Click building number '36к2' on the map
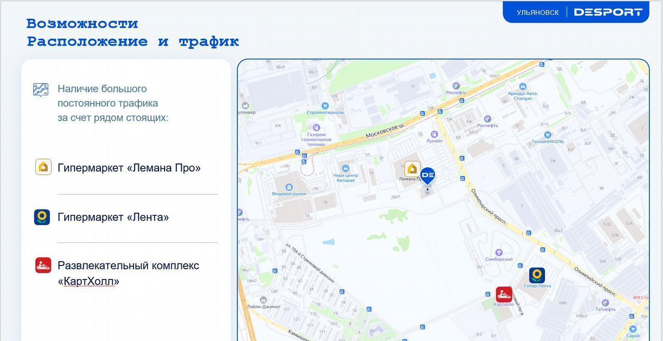Viewport: 663px width, 341px height. [558, 230]
